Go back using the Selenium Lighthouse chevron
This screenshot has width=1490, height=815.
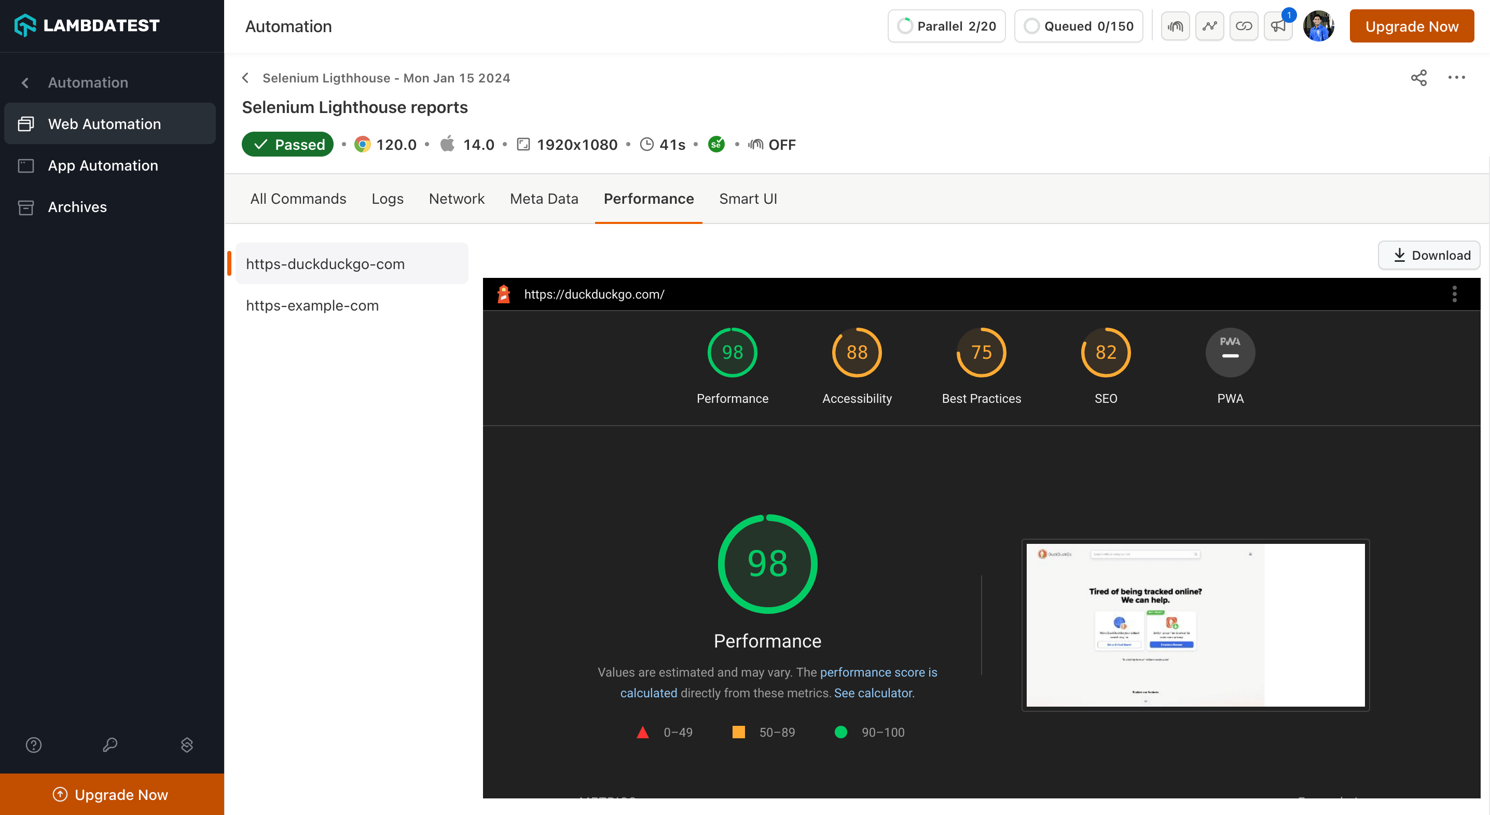246,78
